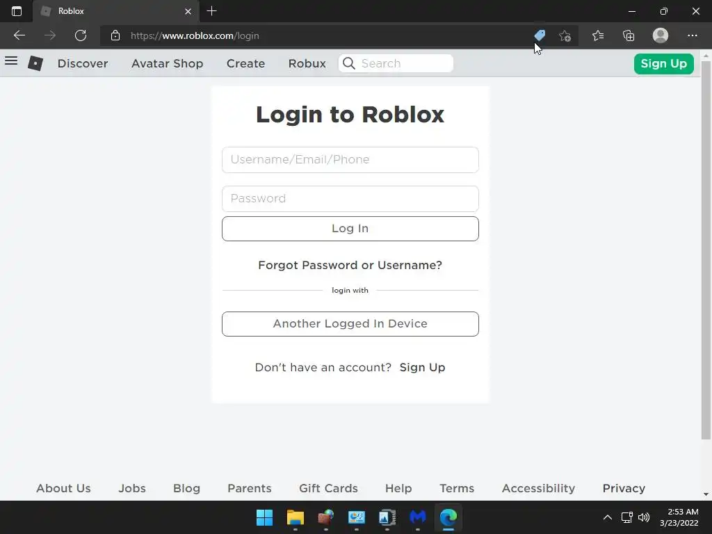Screen dimensions: 712x534
Task: Open the Favorites list icon
Action: click(598, 35)
